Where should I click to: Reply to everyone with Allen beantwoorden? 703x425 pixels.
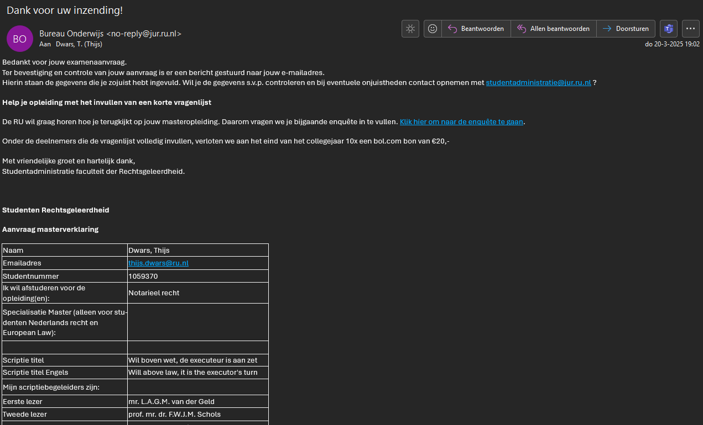554,29
